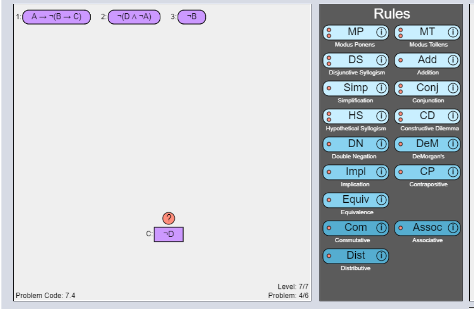Apply the Disjunctive Syllogism rule

[x=356, y=60]
